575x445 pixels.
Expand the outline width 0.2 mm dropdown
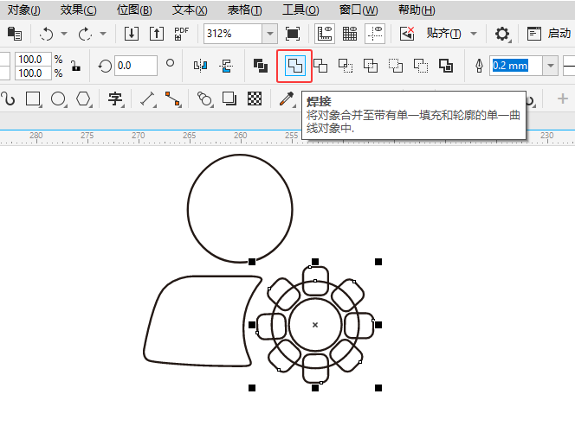coord(550,66)
